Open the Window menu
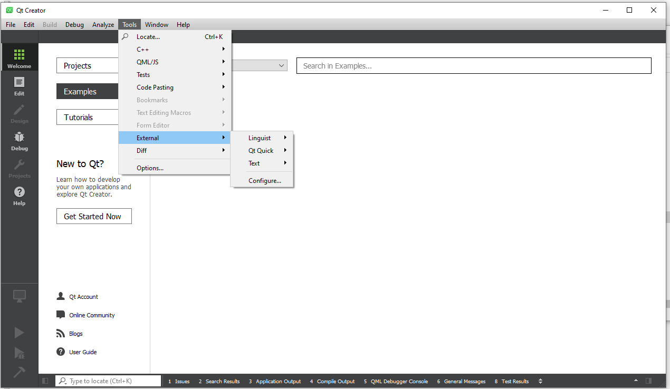The image size is (670, 389). click(157, 24)
